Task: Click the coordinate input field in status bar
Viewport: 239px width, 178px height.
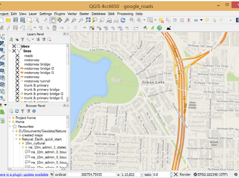Action: click(x=92, y=175)
